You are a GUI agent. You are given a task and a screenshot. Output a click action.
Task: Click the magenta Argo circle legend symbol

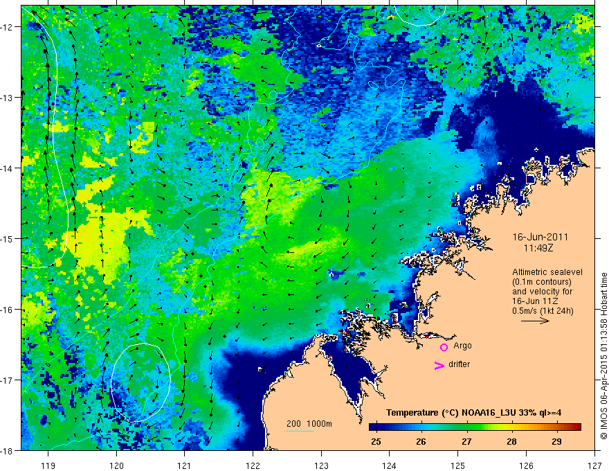[x=444, y=348]
